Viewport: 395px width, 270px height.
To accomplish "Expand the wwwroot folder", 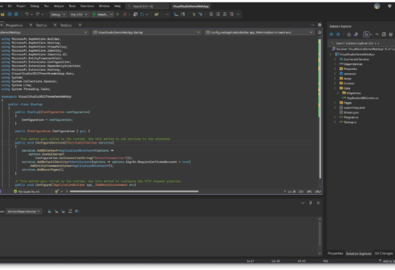I will pos(335,74).
